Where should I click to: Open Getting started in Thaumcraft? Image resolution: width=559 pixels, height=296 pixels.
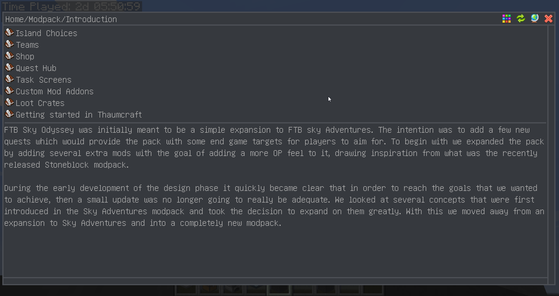coord(79,115)
